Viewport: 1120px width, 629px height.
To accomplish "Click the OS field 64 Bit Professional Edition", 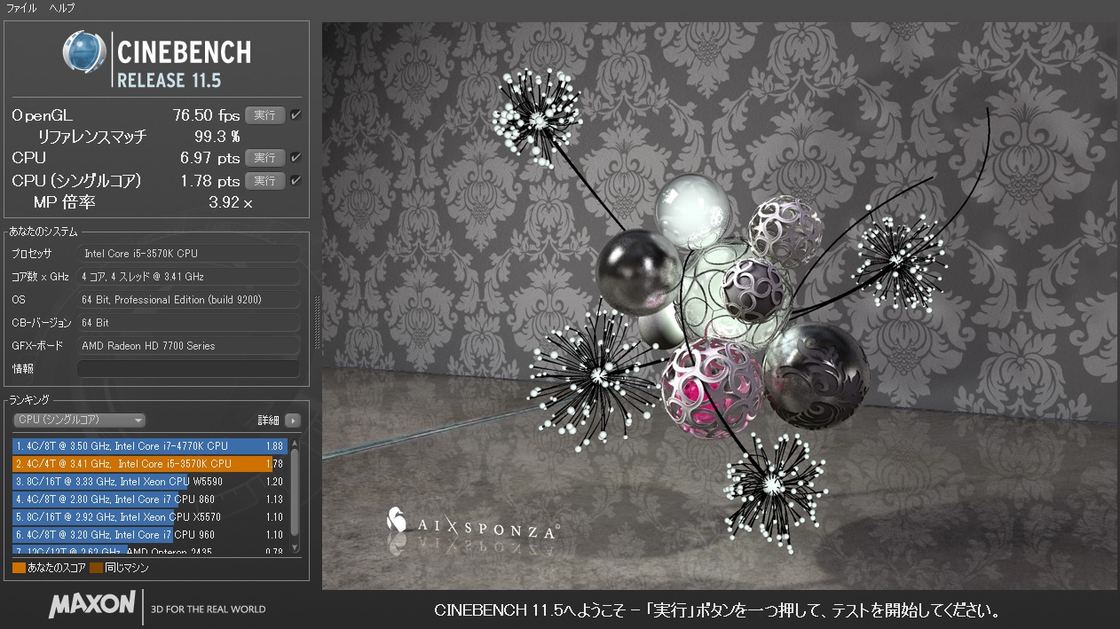I will [188, 300].
